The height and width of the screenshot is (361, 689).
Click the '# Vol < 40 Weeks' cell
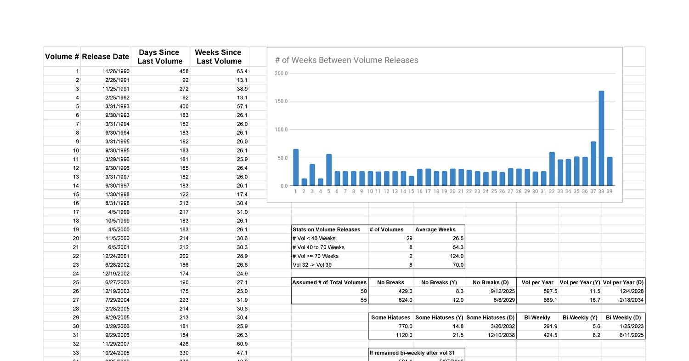pyautogui.click(x=315, y=238)
